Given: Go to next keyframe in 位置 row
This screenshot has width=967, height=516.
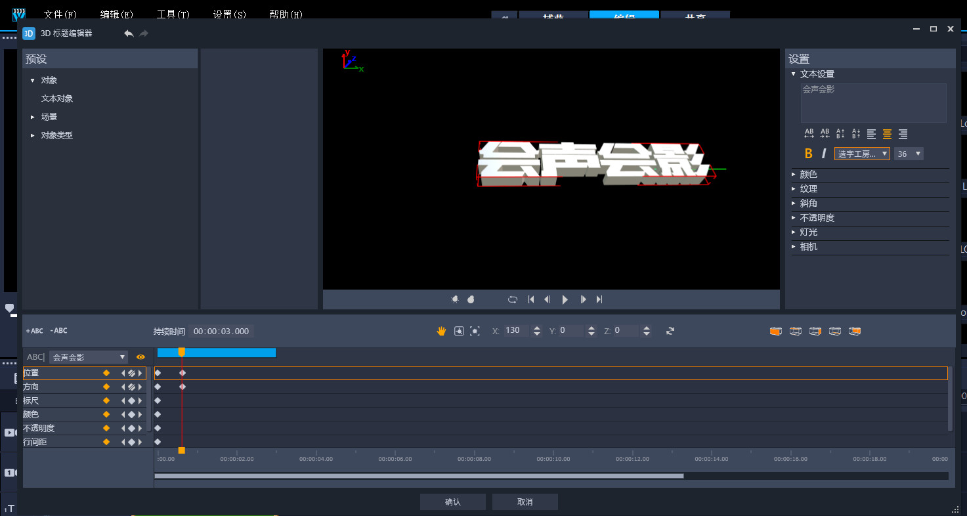Looking at the screenshot, I should click(x=140, y=373).
